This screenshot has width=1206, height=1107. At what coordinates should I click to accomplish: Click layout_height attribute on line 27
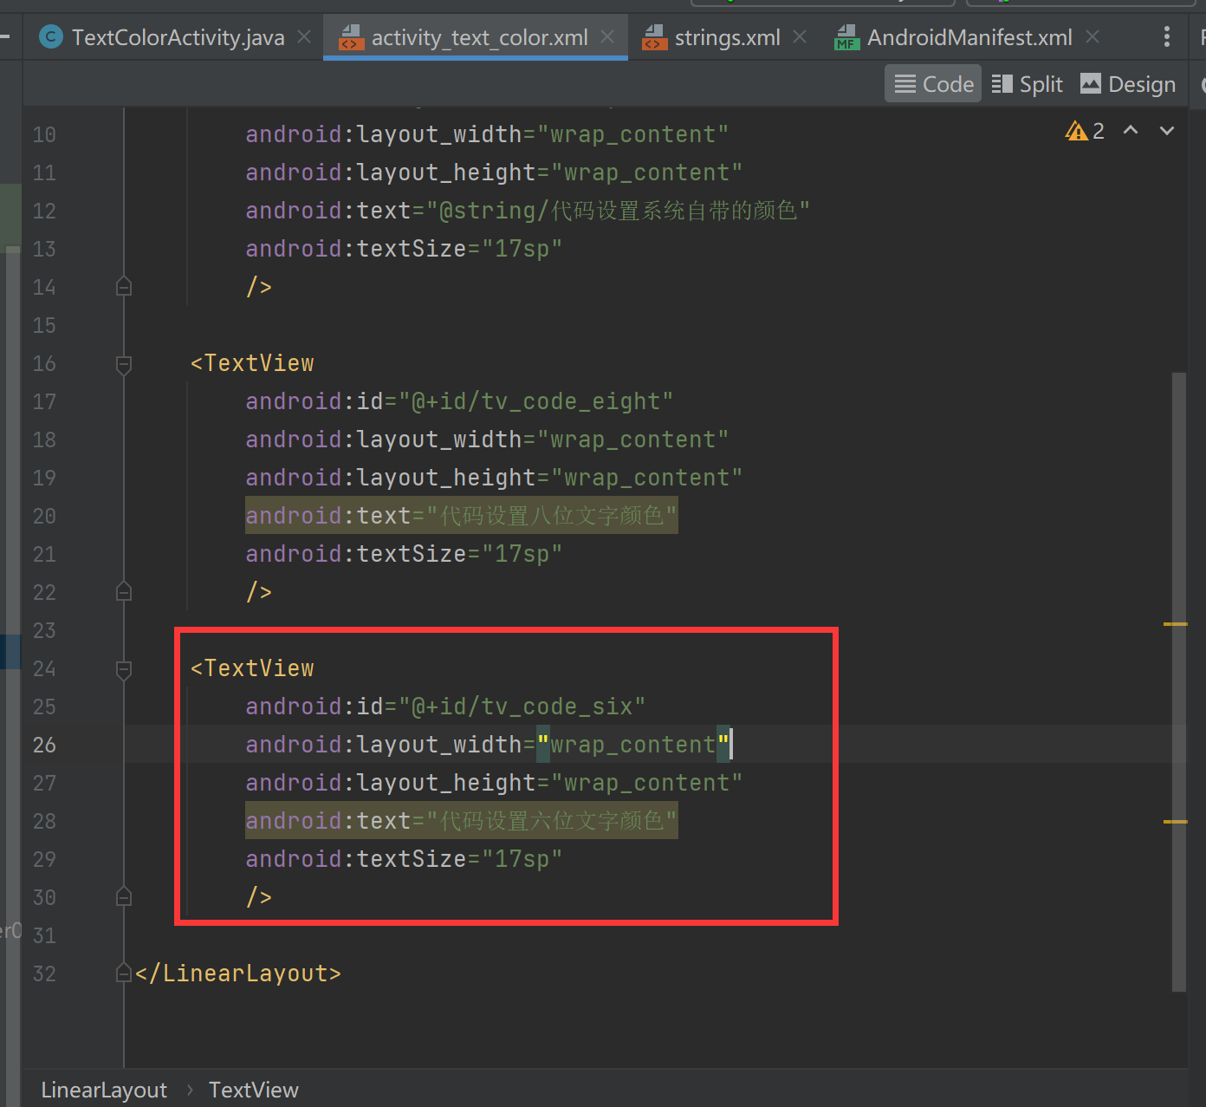click(494, 783)
